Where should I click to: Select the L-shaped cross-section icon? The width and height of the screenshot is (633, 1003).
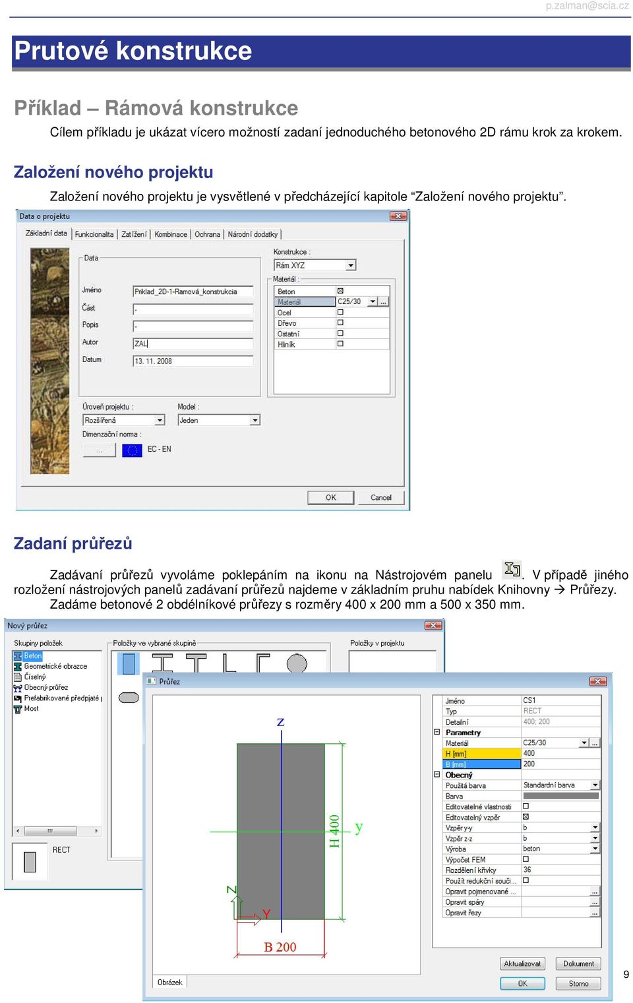pyautogui.click(x=229, y=663)
